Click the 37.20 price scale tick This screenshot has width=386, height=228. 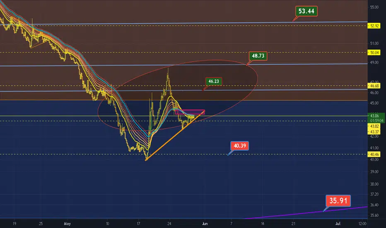374,194
